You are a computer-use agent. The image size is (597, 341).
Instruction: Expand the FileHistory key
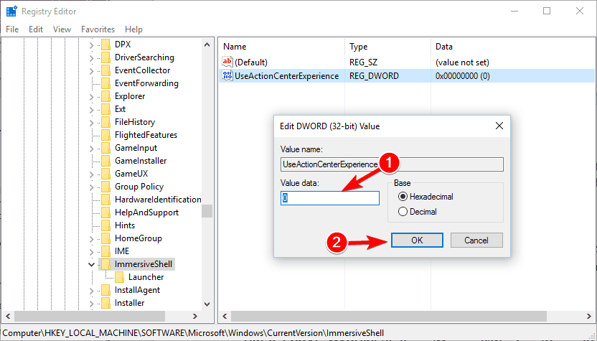pos(91,123)
